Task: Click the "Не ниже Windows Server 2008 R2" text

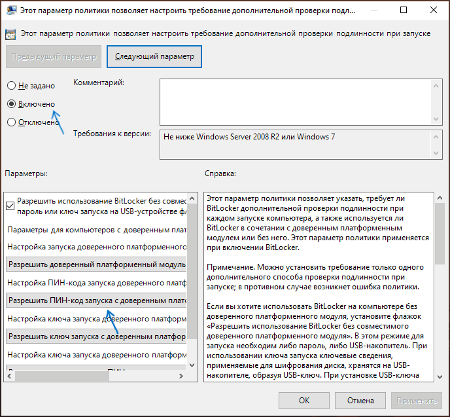Action: [249, 137]
